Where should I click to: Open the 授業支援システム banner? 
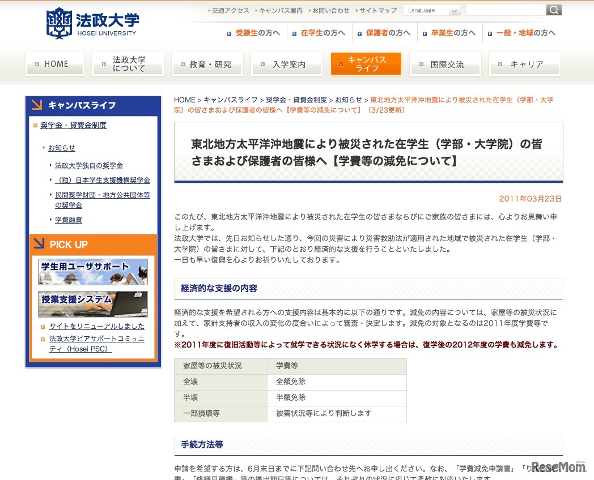click(x=93, y=304)
